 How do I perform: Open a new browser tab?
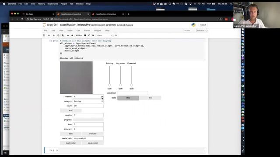pos(129,14)
